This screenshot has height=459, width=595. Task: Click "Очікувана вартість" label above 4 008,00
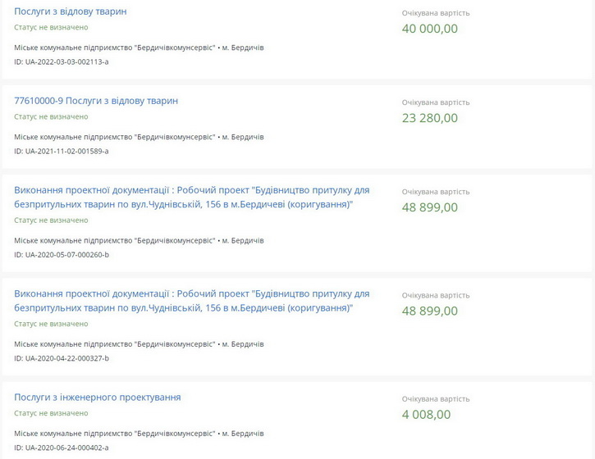click(x=436, y=399)
